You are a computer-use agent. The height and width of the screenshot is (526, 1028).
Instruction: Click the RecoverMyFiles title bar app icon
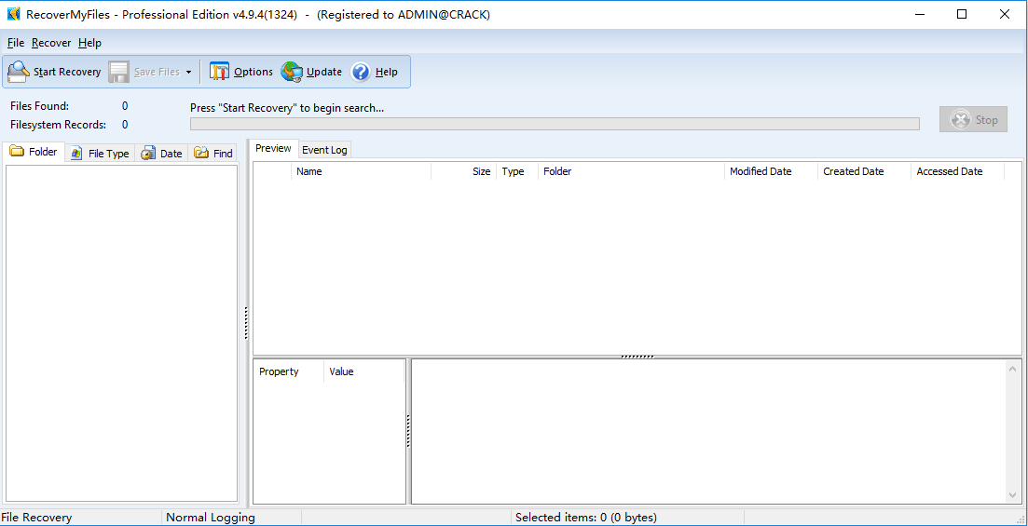[14, 14]
